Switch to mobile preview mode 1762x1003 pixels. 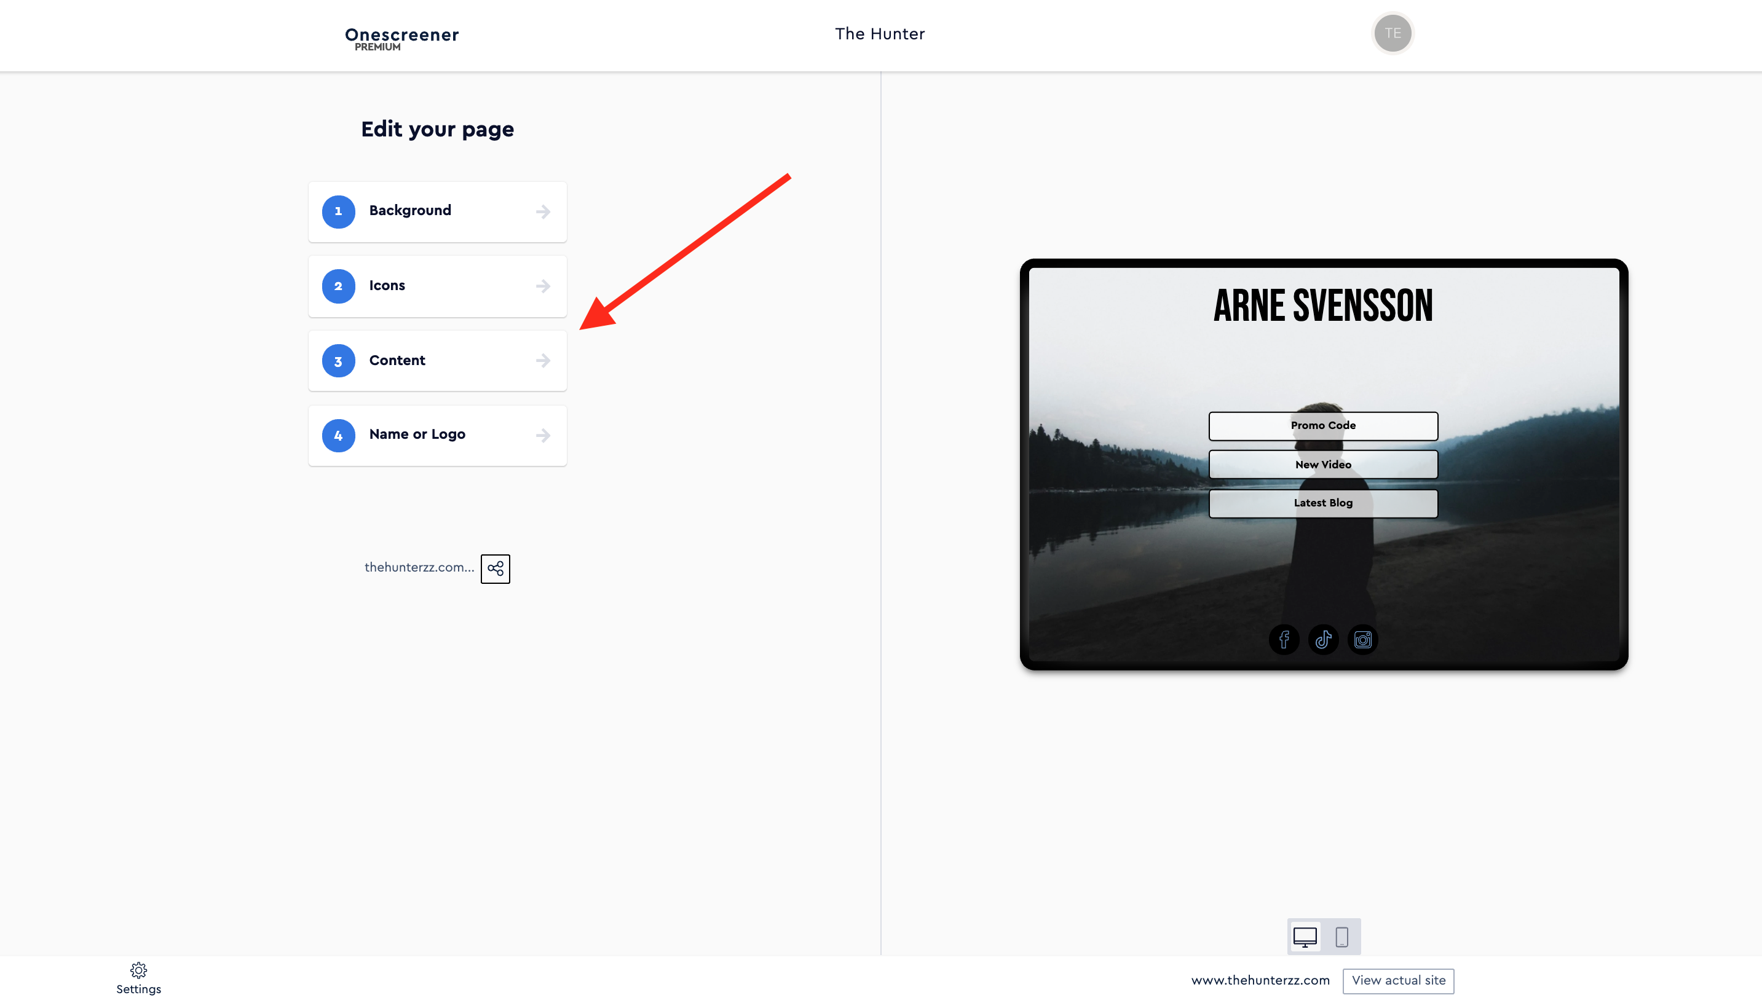pos(1341,936)
